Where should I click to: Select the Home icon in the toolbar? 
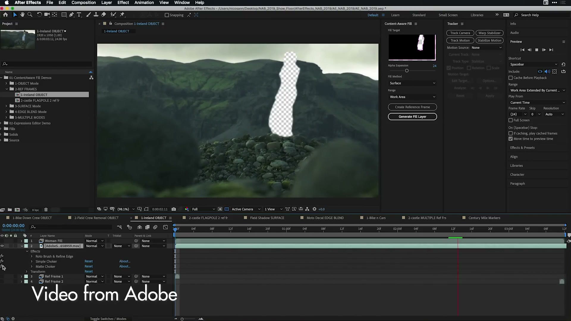click(5, 15)
